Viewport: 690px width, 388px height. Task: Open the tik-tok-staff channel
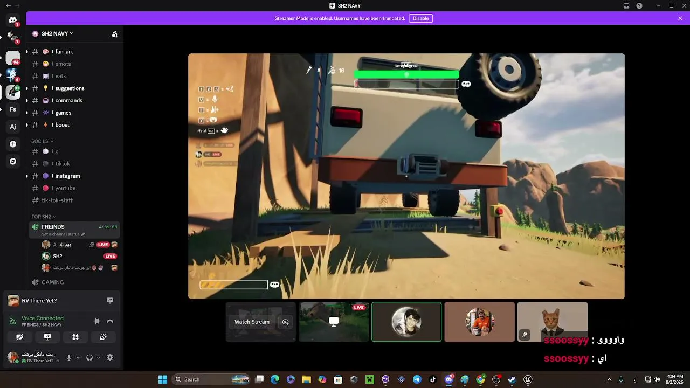point(74,200)
